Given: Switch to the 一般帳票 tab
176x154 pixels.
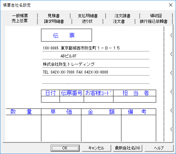Looking at the screenshot, I should (x=20, y=16).
